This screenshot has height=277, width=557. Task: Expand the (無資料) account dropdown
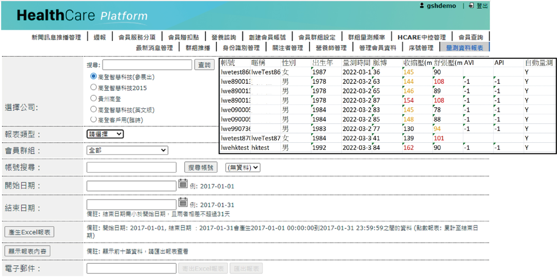coord(243,168)
